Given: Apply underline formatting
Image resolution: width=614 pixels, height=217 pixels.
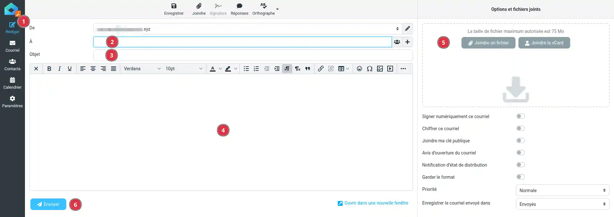Looking at the screenshot, I should tap(70, 69).
